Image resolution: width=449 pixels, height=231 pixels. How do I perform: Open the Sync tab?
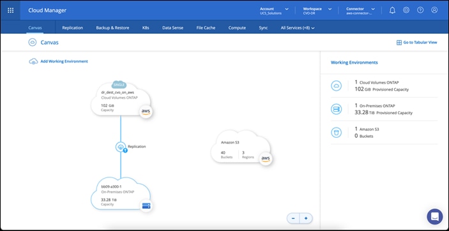[263, 28]
